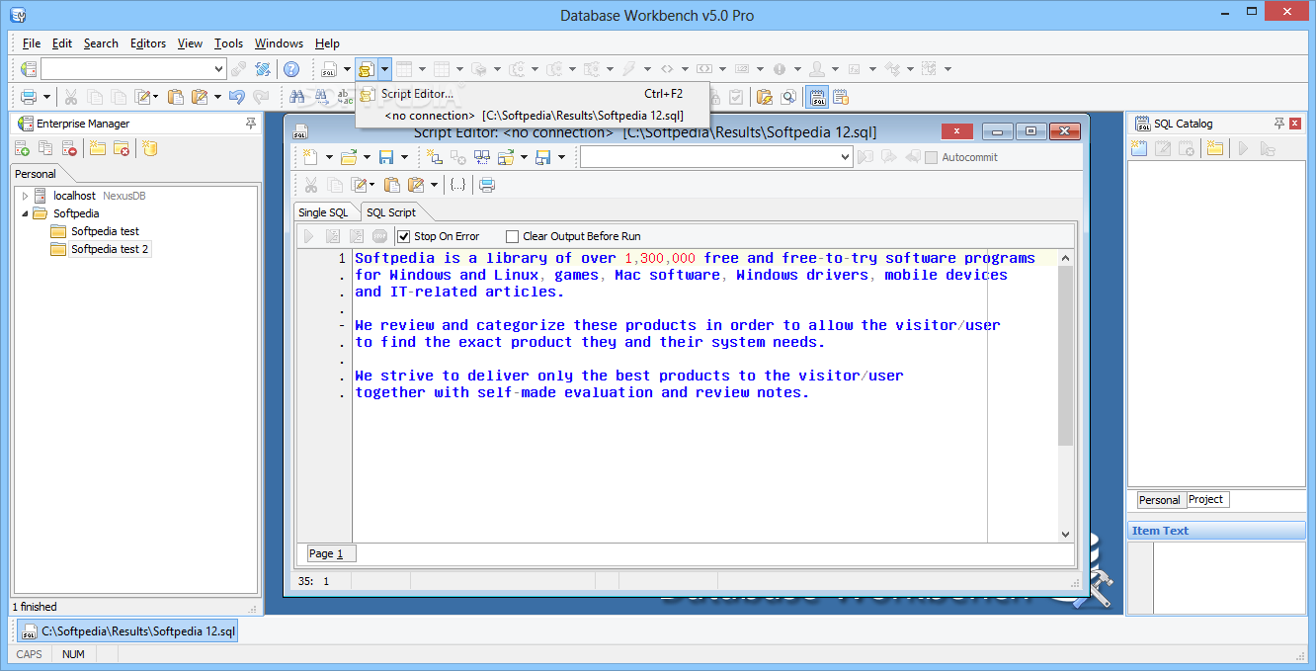Select Softpedia test folder
The height and width of the screenshot is (671, 1316).
coord(105,231)
